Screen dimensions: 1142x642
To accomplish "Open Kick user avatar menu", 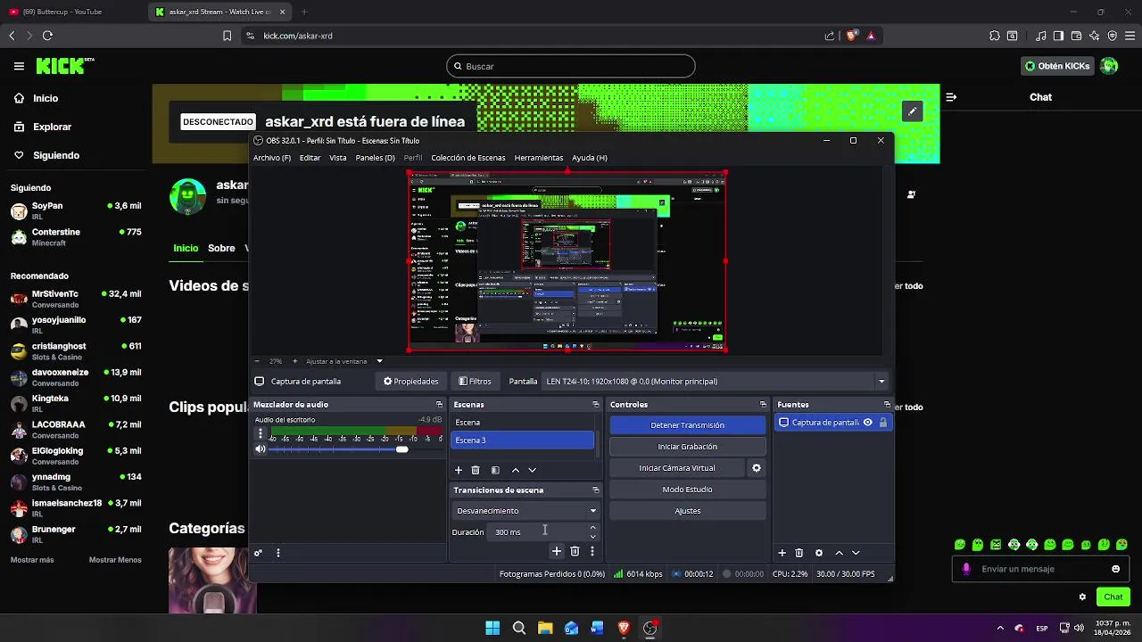I will pos(1109,66).
